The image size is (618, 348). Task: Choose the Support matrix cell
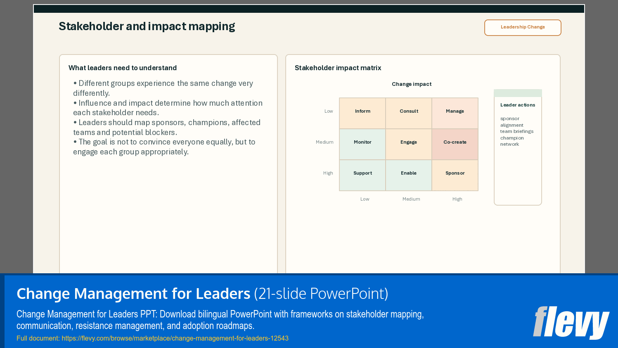pyautogui.click(x=362, y=175)
